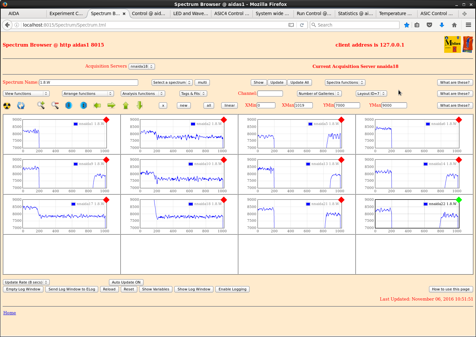Image resolution: width=476 pixels, height=337 pixels.
Task: Open Spectra functions dropdown
Action: pyautogui.click(x=345, y=82)
